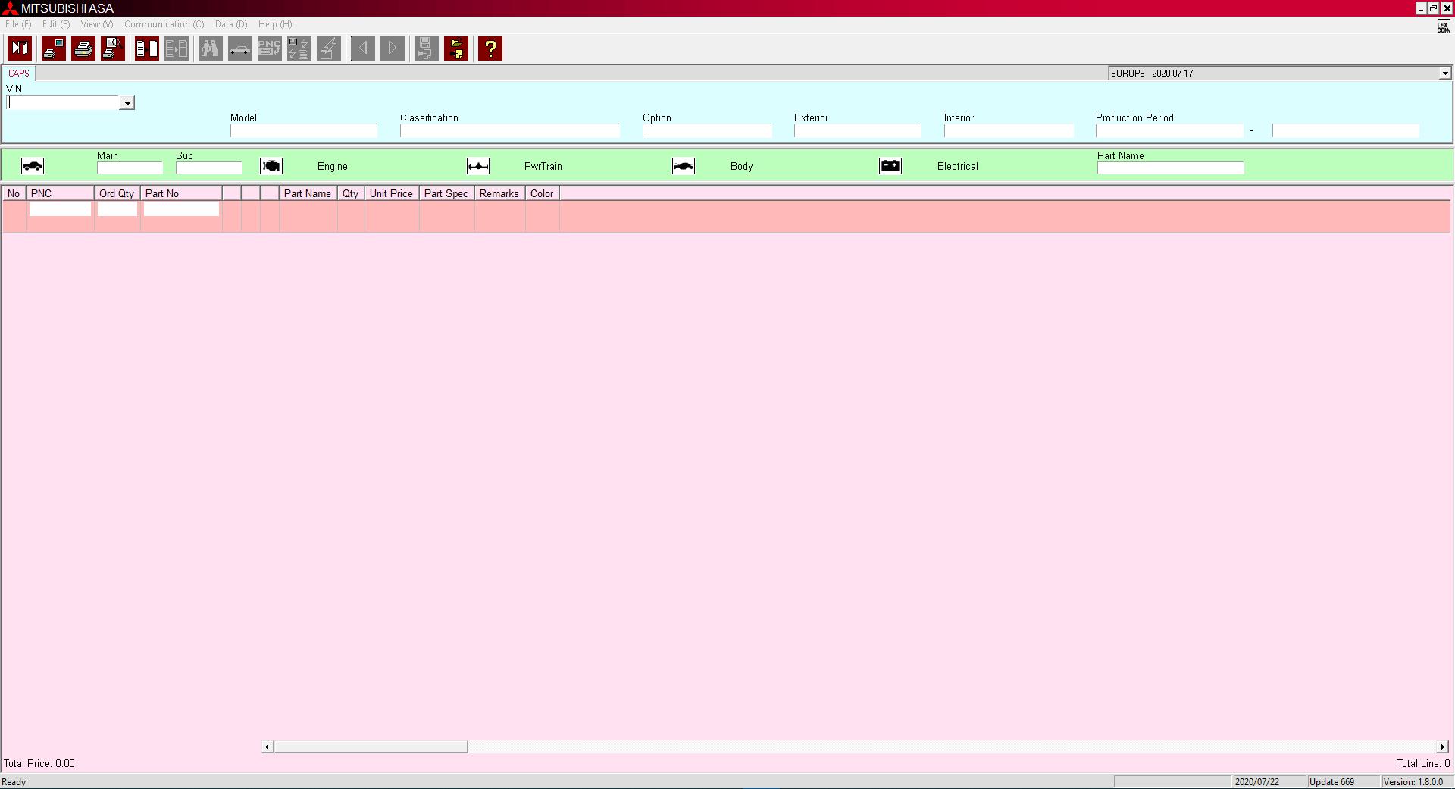Open the File (F) menu

click(18, 24)
